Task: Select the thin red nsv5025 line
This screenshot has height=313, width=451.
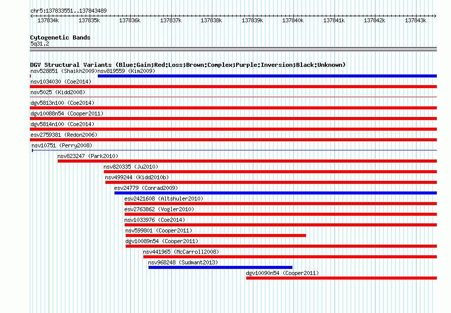Action: 233,97
